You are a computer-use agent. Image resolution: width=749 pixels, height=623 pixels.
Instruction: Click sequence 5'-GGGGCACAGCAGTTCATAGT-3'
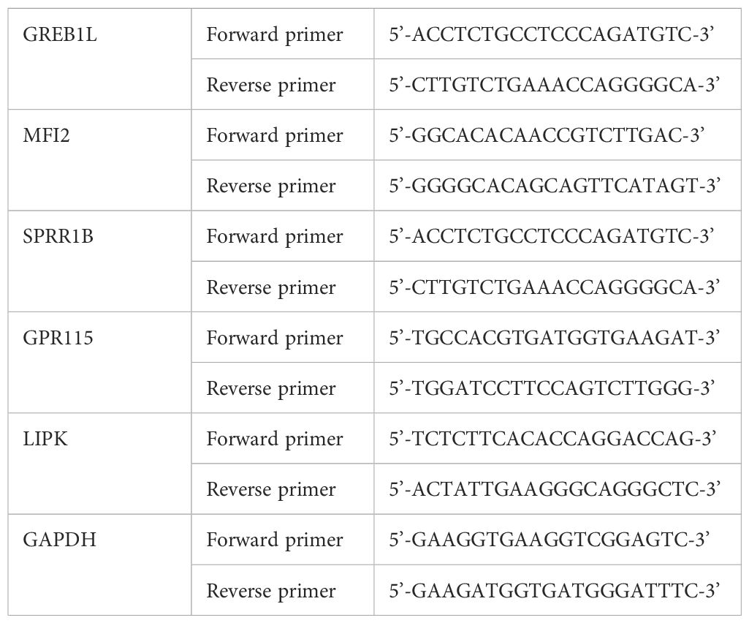click(x=555, y=186)
